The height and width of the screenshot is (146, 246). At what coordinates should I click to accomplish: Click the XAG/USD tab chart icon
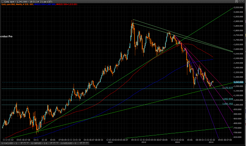[x=2, y=143]
